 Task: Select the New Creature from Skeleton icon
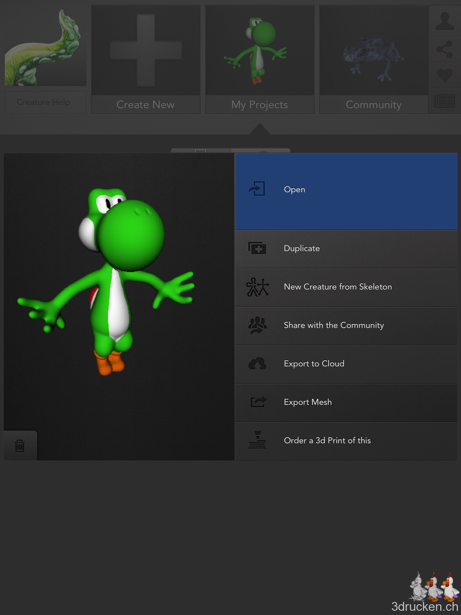click(x=257, y=286)
